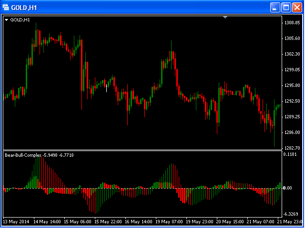Click the 1295.80 price label
This screenshot has height=228, width=305.
[x=292, y=85]
